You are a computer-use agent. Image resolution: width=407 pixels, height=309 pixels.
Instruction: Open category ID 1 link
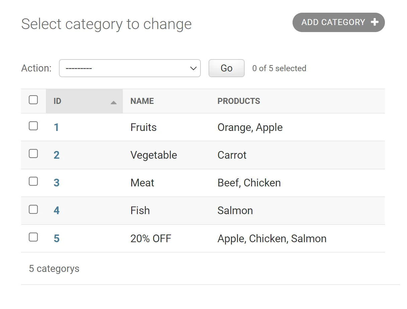click(56, 127)
